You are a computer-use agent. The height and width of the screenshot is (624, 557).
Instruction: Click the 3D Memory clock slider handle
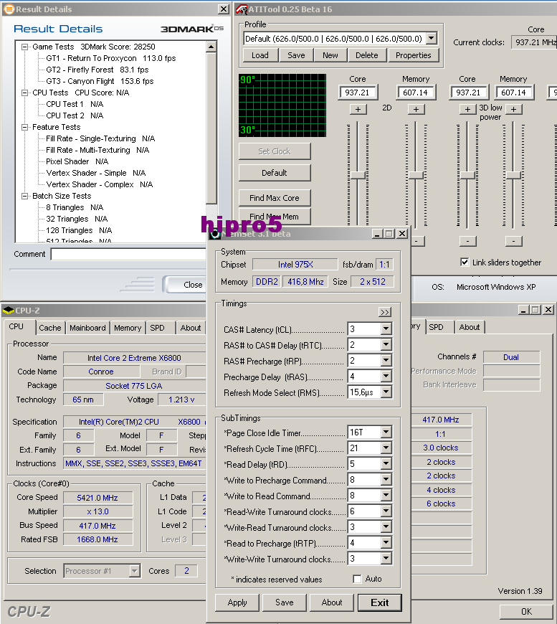click(514, 175)
